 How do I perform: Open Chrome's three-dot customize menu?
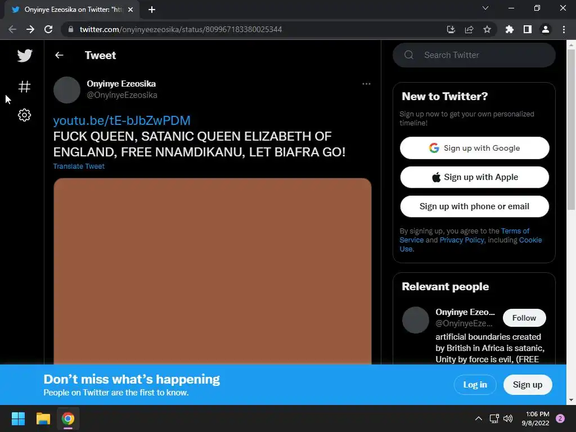tap(564, 29)
